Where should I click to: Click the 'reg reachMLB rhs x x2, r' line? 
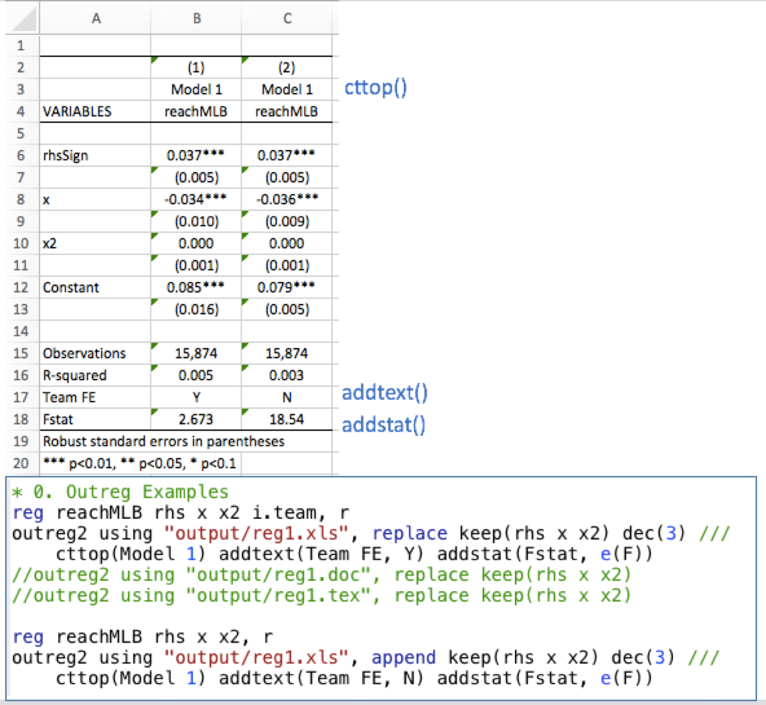[143, 637]
